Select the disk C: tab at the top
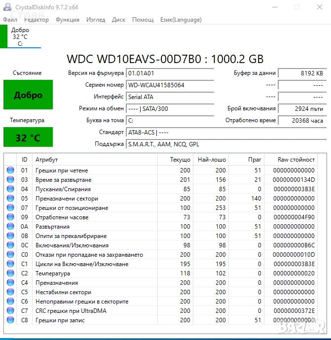Screen dimensions: 331x340 click(x=20, y=37)
